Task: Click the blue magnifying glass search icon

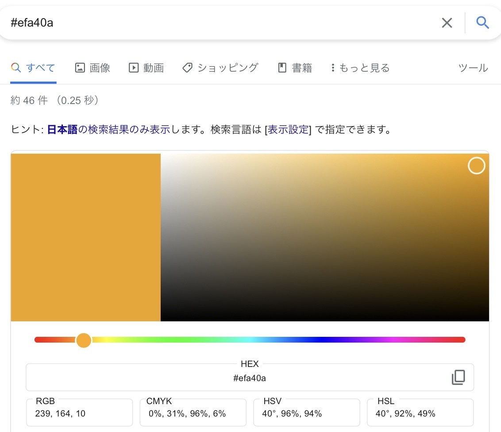Action: click(482, 23)
